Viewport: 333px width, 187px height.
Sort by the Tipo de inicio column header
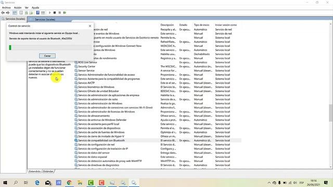[201, 25]
